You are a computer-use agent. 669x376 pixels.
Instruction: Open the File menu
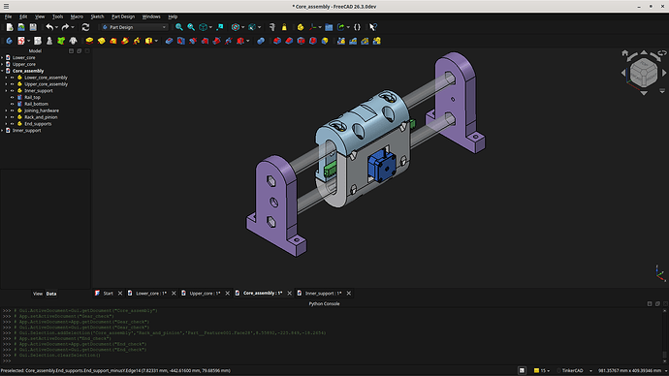click(8, 16)
